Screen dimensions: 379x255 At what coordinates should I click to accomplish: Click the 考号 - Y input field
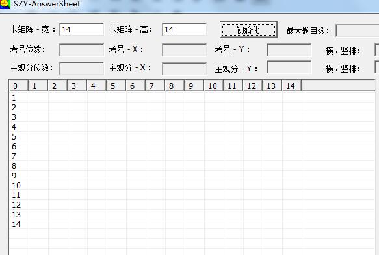tap(289, 50)
